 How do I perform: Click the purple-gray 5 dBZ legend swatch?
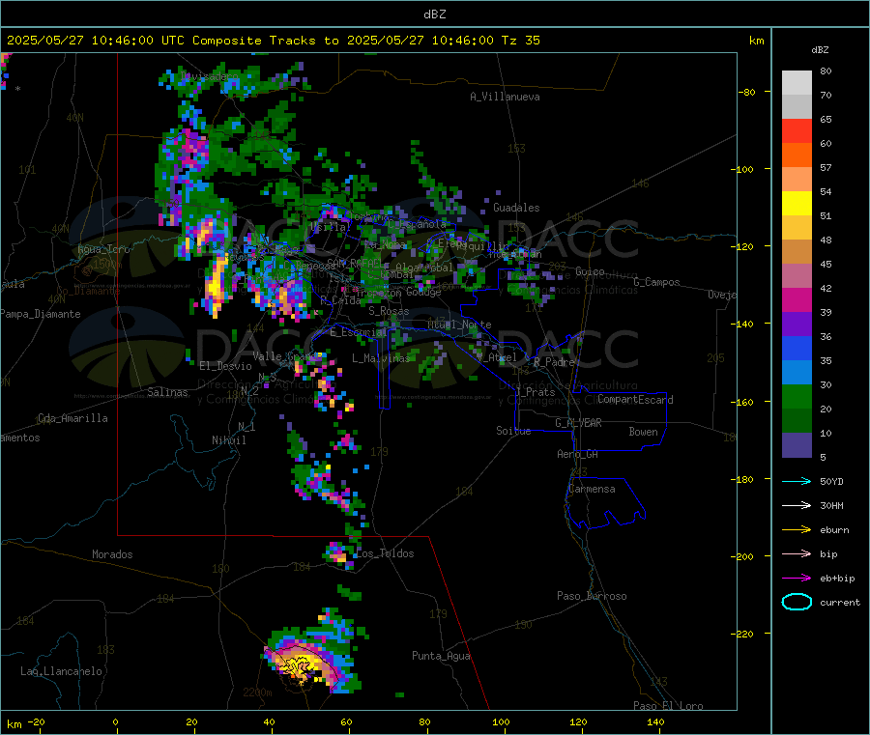[x=797, y=445]
